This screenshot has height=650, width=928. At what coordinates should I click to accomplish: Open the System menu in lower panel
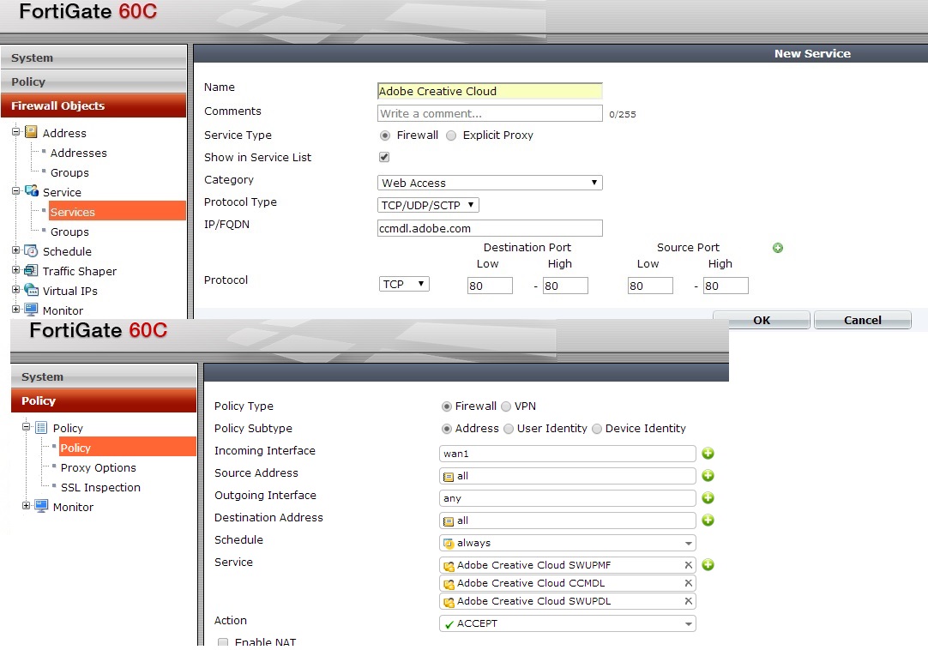[x=104, y=376]
